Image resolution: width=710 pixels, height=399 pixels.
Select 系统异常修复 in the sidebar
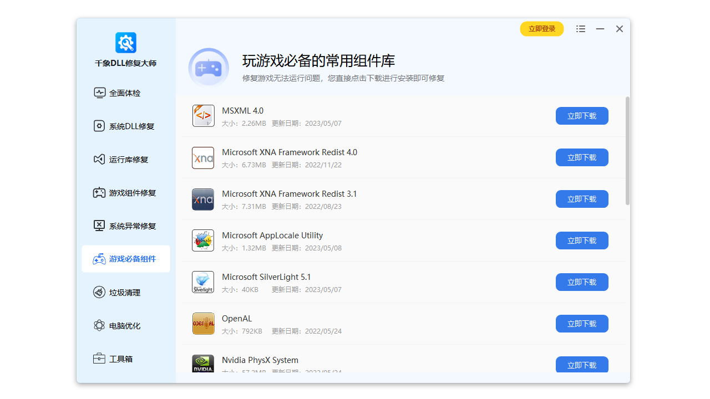point(124,226)
